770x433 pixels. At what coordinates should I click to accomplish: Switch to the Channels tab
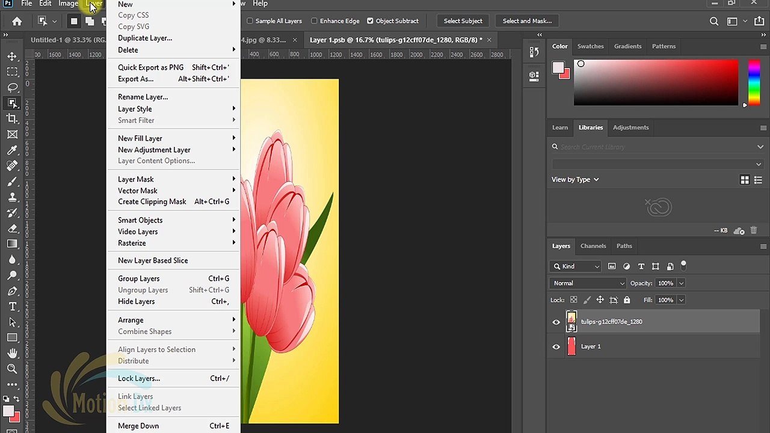[x=593, y=246]
